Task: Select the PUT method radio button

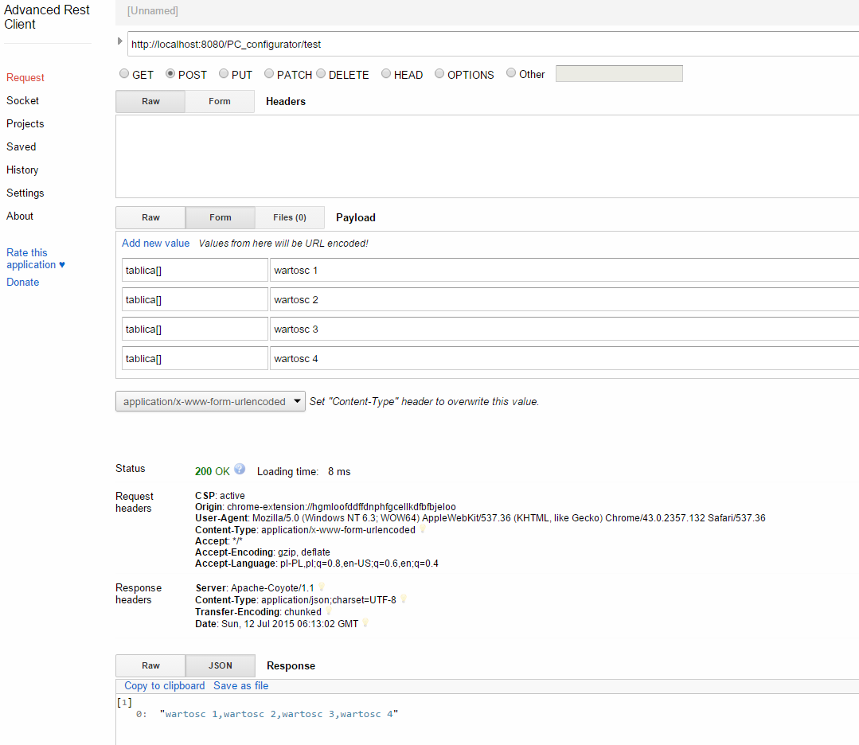Action: pos(224,73)
